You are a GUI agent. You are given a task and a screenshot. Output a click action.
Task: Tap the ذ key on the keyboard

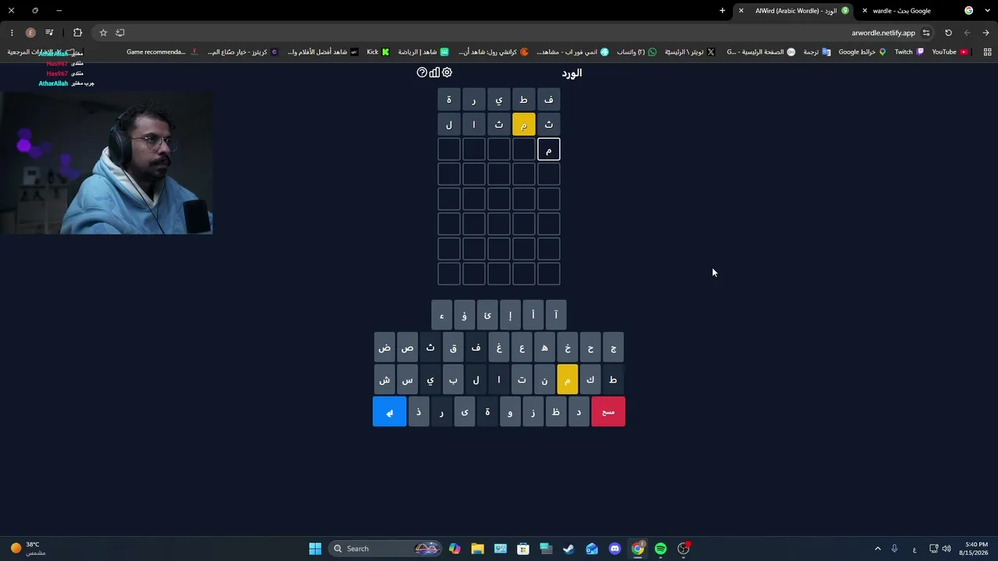coord(419,411)
